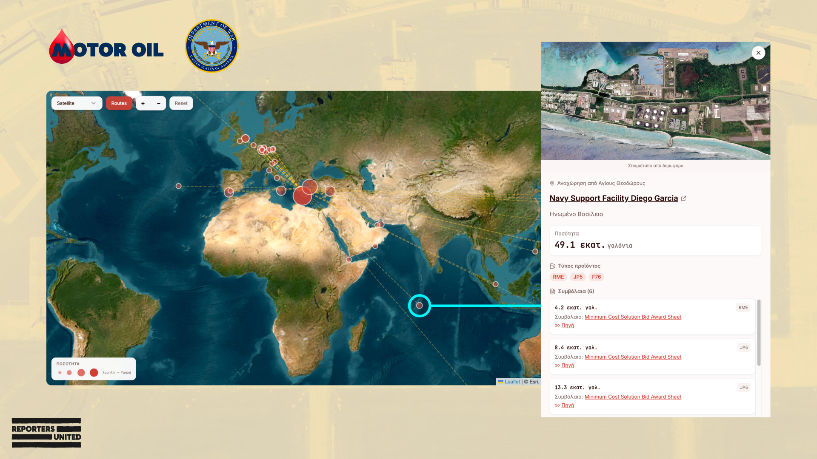Open the Satellite map style dropdown
Screen dimensions: 817x459
tap(77, 103)
